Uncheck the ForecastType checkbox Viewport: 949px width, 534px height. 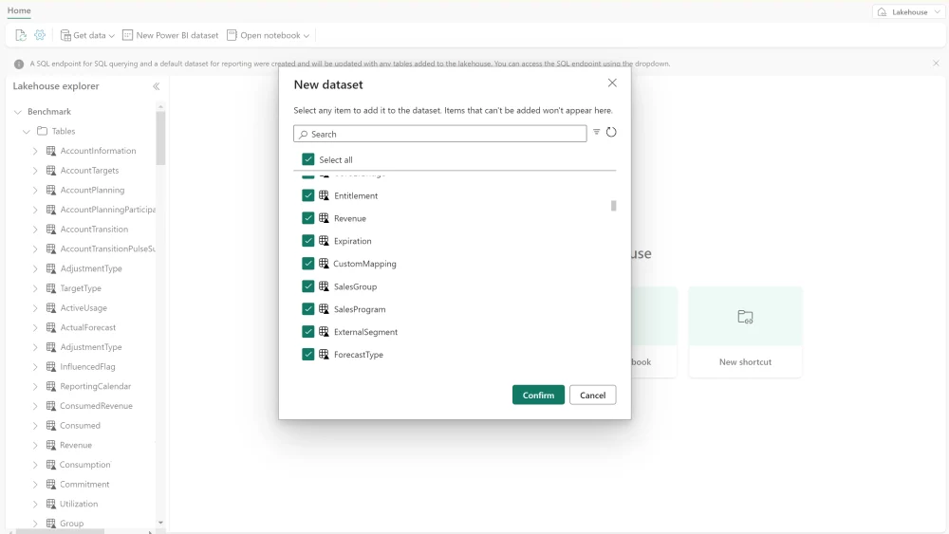[308, 355]
